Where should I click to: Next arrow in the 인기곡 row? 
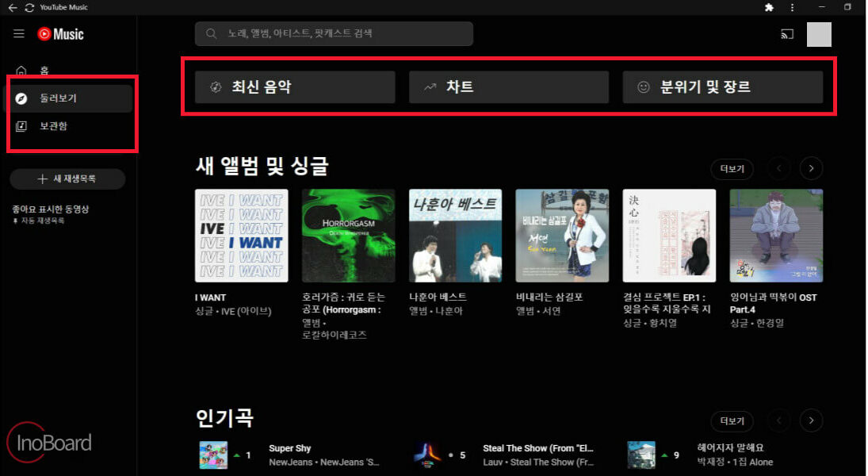coord(811,421)
